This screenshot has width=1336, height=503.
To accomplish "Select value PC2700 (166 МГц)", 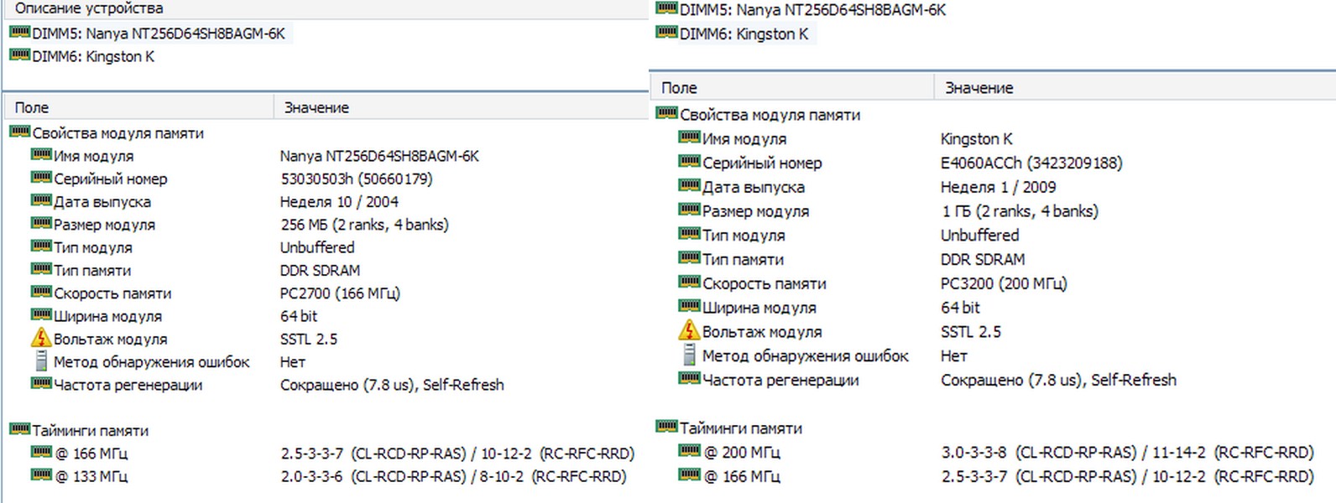I will [340, 293].
